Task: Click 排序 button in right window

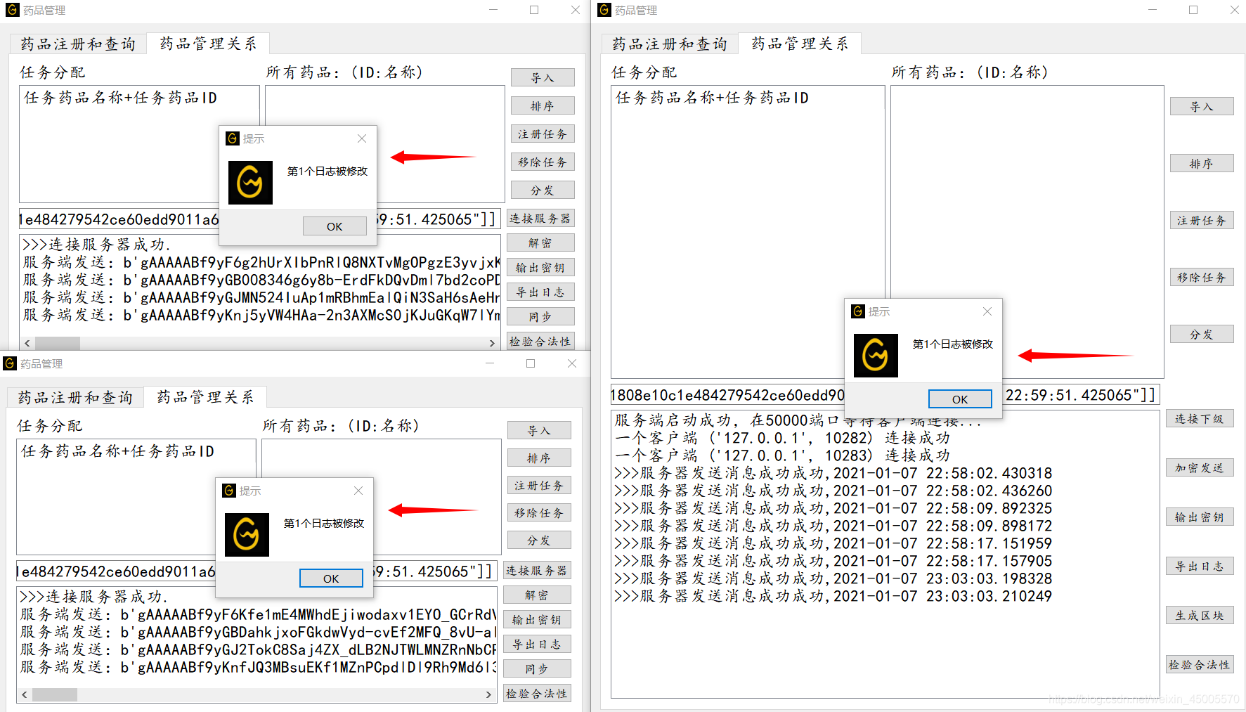Action: point(1202,163)
